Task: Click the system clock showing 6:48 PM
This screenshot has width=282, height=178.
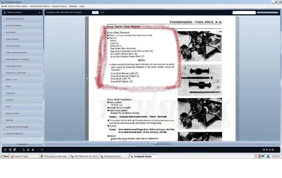Action: 276,156
